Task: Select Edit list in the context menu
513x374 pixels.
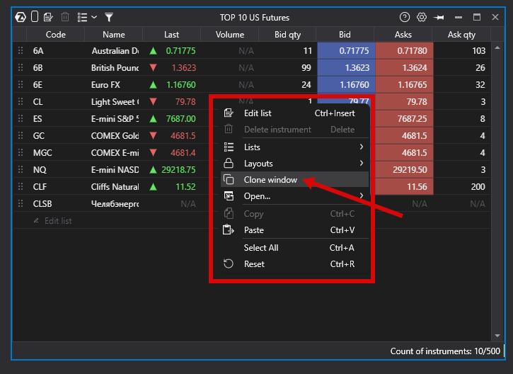Action: pyautogui.click(x=294, y=113)
